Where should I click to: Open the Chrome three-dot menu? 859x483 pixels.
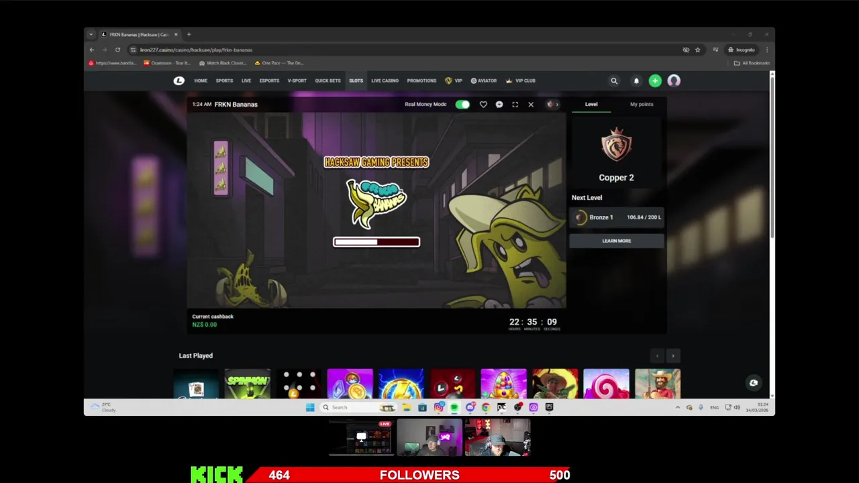click(766, 50)
